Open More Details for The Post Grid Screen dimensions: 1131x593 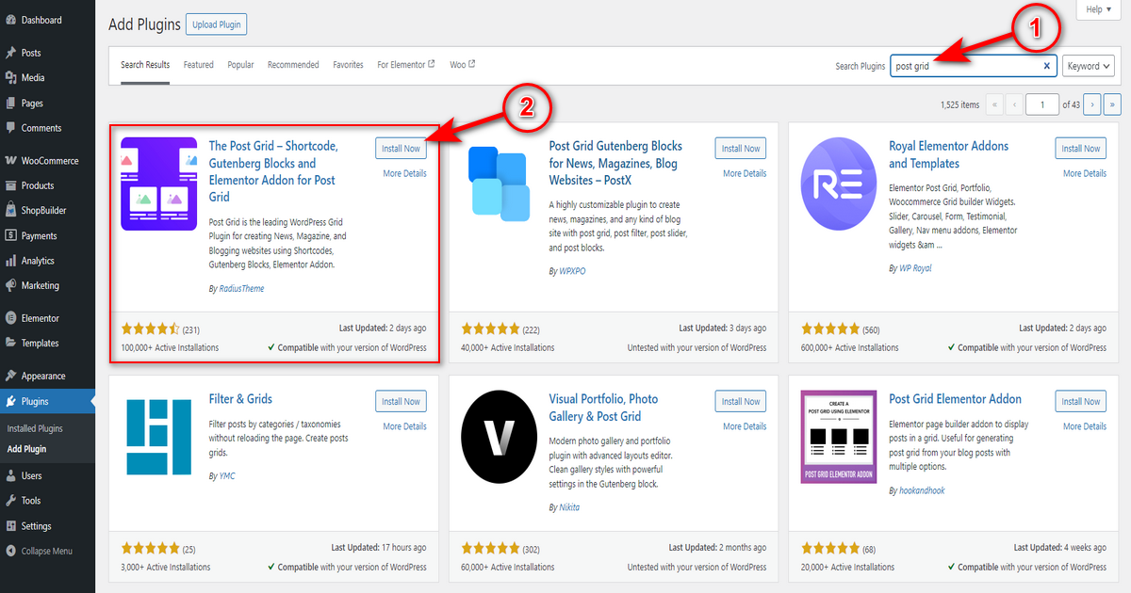(404, 173)
